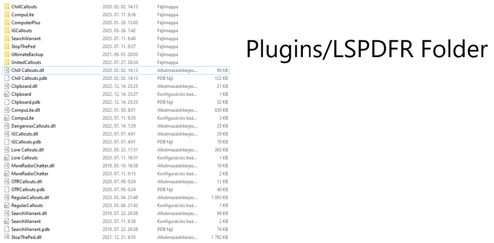The width and height of the screenshot is (494, 243).
Task: Click the MoreRadioChatter configuration file icon
Action: point(6,174)
